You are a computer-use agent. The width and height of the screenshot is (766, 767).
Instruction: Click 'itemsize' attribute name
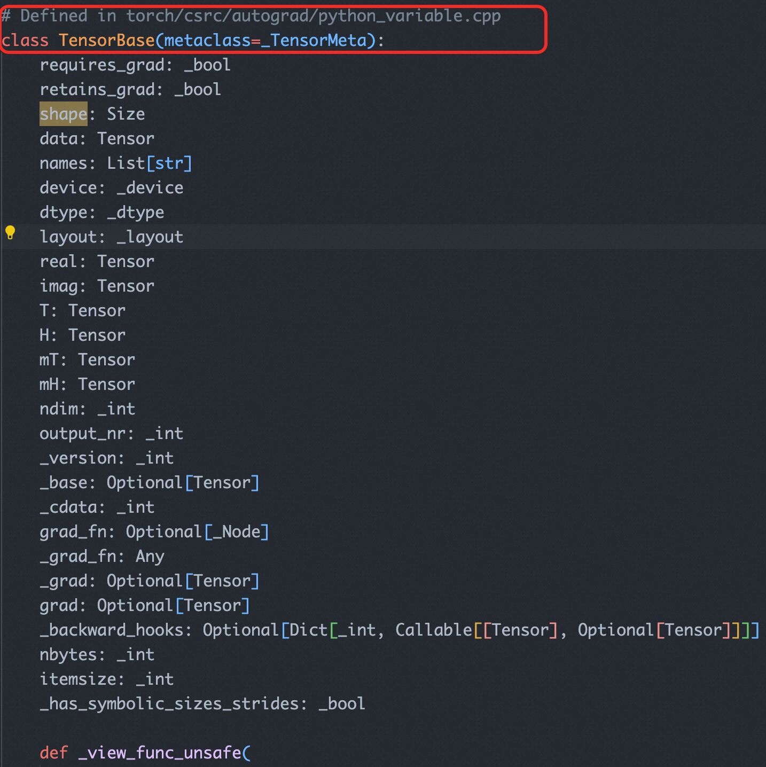77,679
